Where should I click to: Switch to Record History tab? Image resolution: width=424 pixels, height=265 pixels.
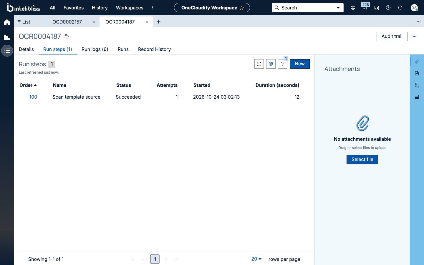[x=154, y=49]
